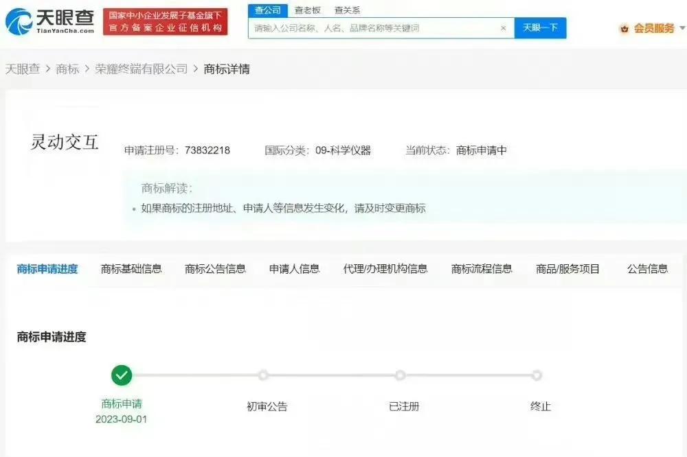Switch to 代理/办理机构信息 tab
687x457 pixels.
tap(385, 269)
